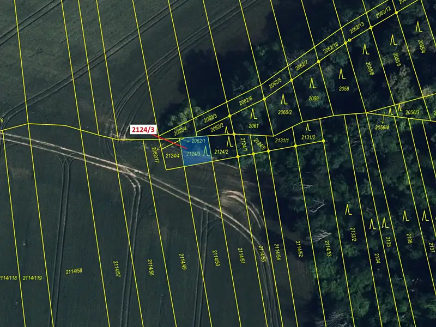Select parcel label 2114/53

(328, 249)
